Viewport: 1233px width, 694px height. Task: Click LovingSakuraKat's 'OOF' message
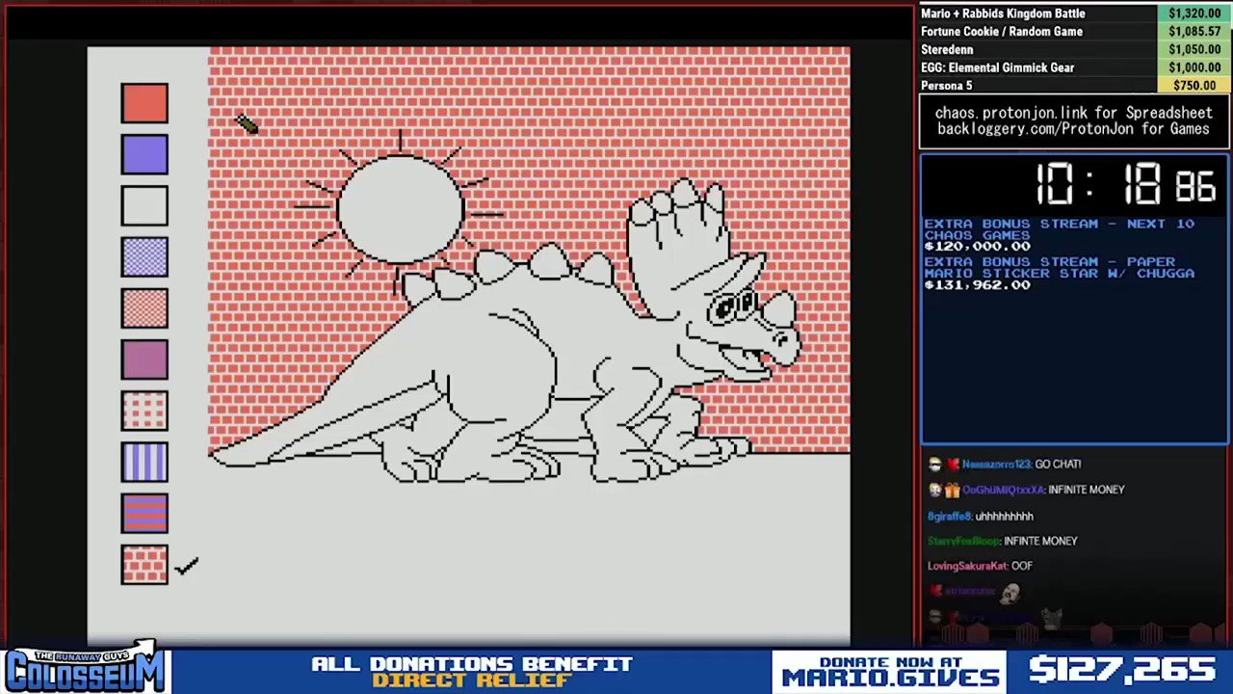click(x=1021, y=567)
